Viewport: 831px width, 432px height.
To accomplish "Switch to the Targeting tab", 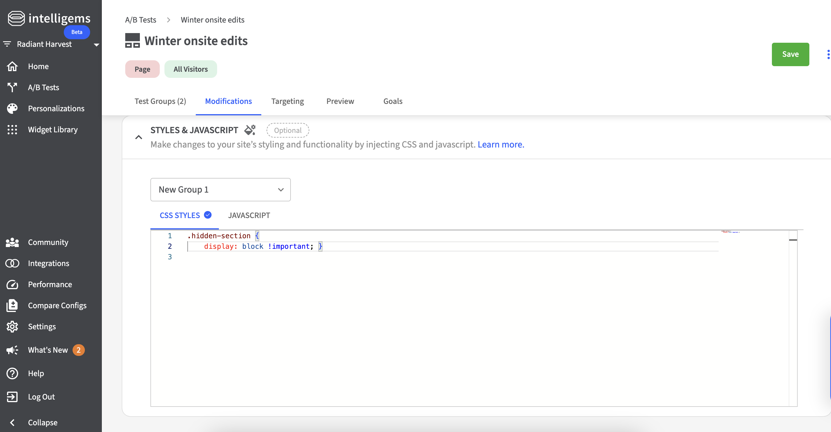I will pyautogui.click(x=287, y=101).
